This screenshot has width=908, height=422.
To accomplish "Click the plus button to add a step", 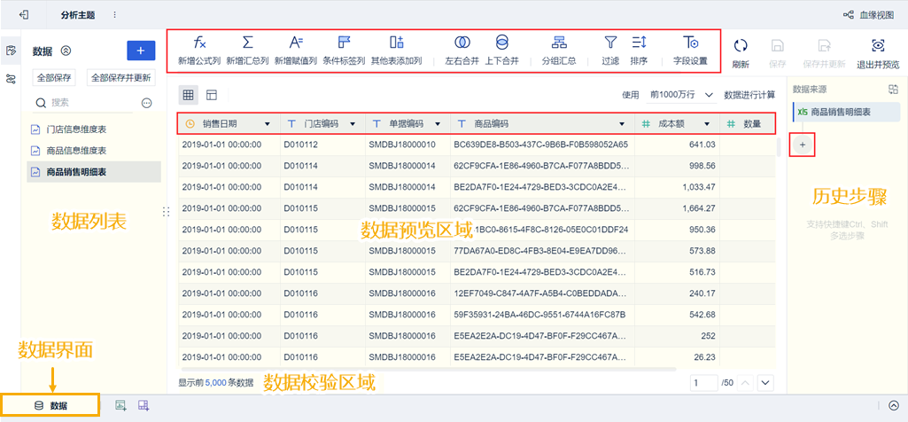I will (802, 144).
